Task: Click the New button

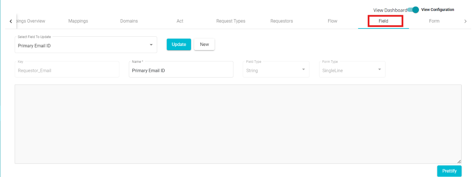Action: point(204,44)
